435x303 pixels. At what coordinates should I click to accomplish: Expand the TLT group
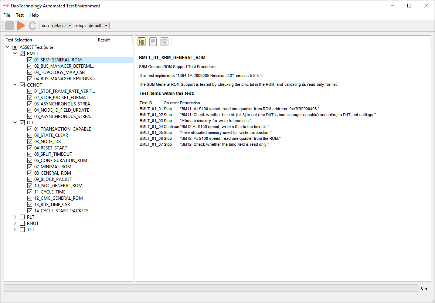coord(15,230)
